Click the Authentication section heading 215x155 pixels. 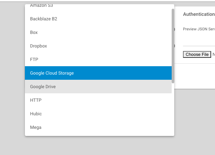(199, 14)
